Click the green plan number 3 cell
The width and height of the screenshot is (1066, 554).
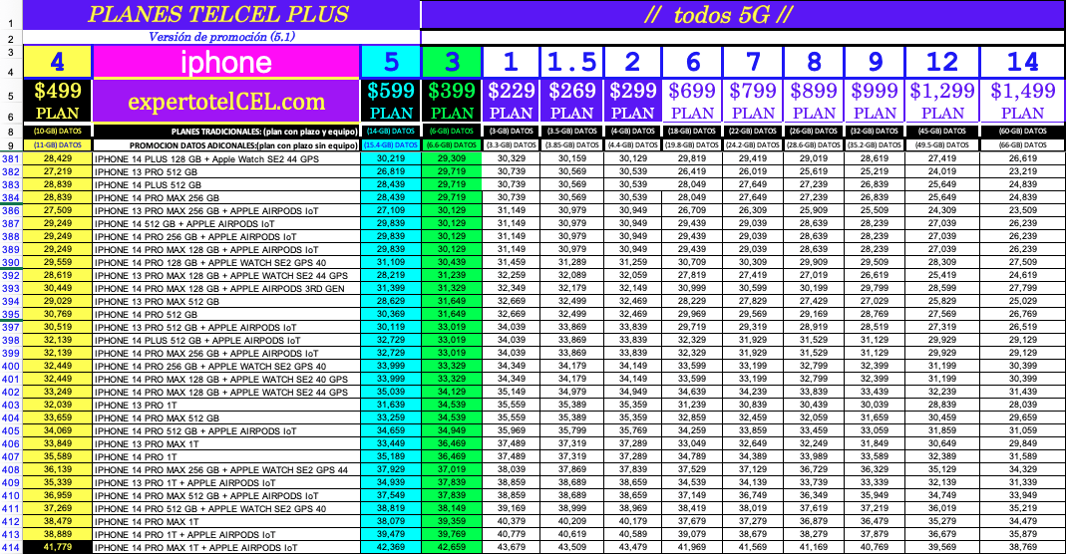452,63
